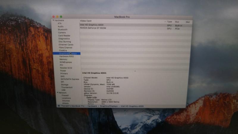Select SATA/SATA Express entry
The image size is (238, 134).
[x=70, y=79]
